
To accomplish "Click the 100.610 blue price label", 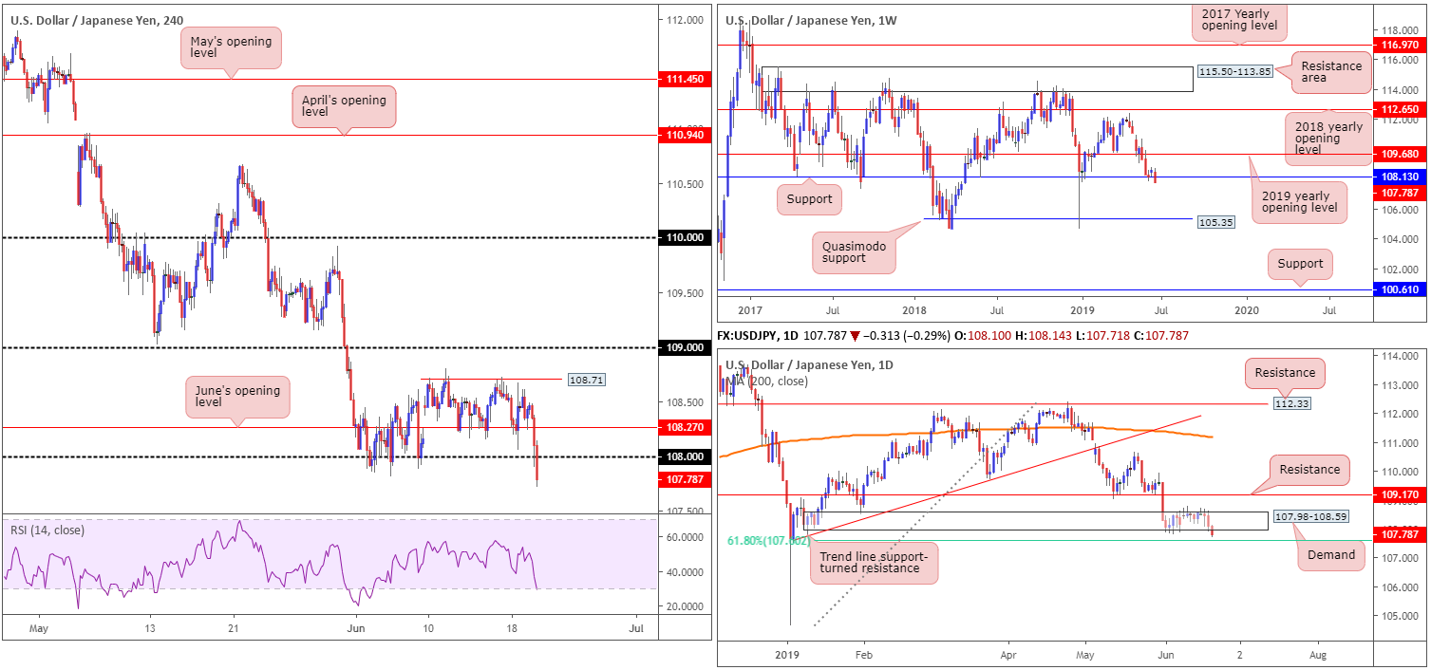I will [1401, 288].
